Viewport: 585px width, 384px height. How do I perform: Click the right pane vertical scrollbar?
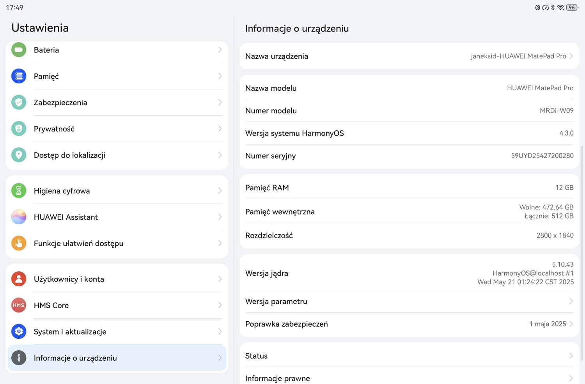click(582, 253)
